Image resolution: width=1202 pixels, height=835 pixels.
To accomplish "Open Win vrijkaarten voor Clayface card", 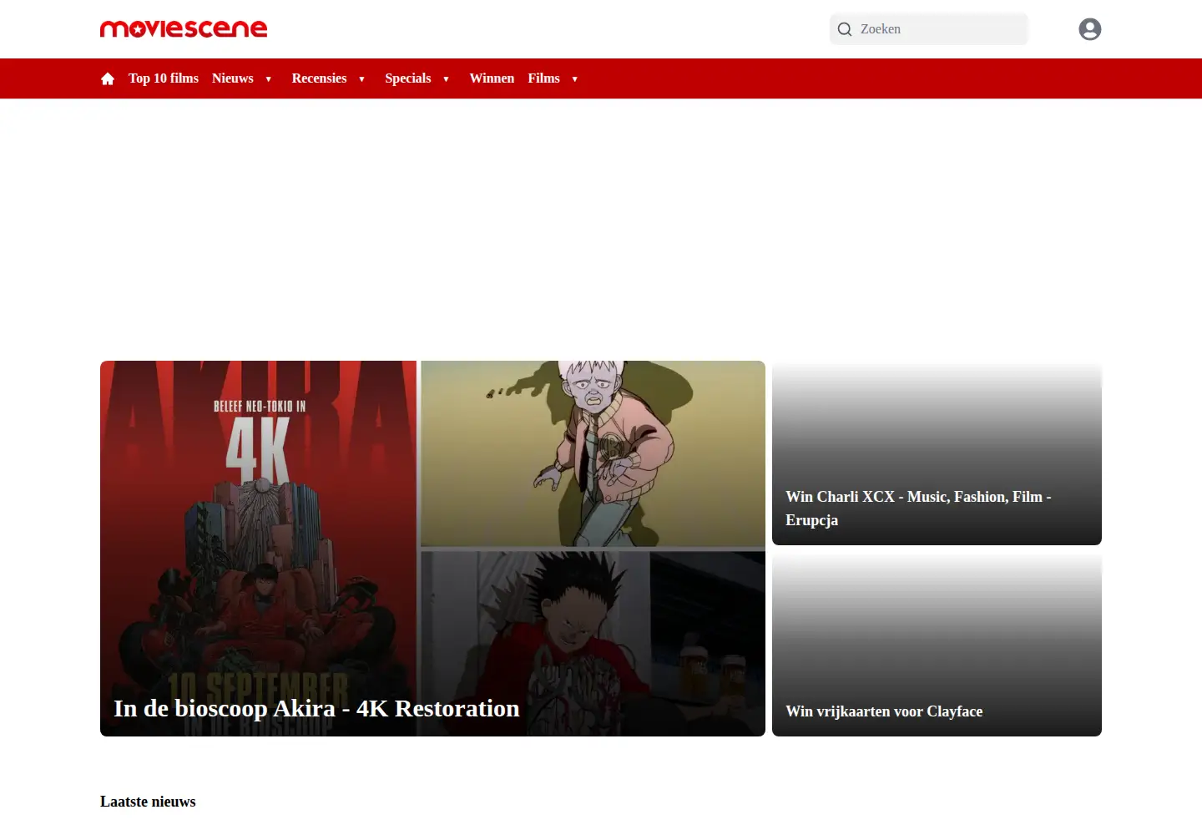I will [937, 645].
